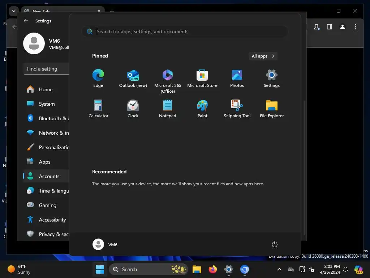Click the VM6 profile avatar in Settings

click(x=34, y=43)
